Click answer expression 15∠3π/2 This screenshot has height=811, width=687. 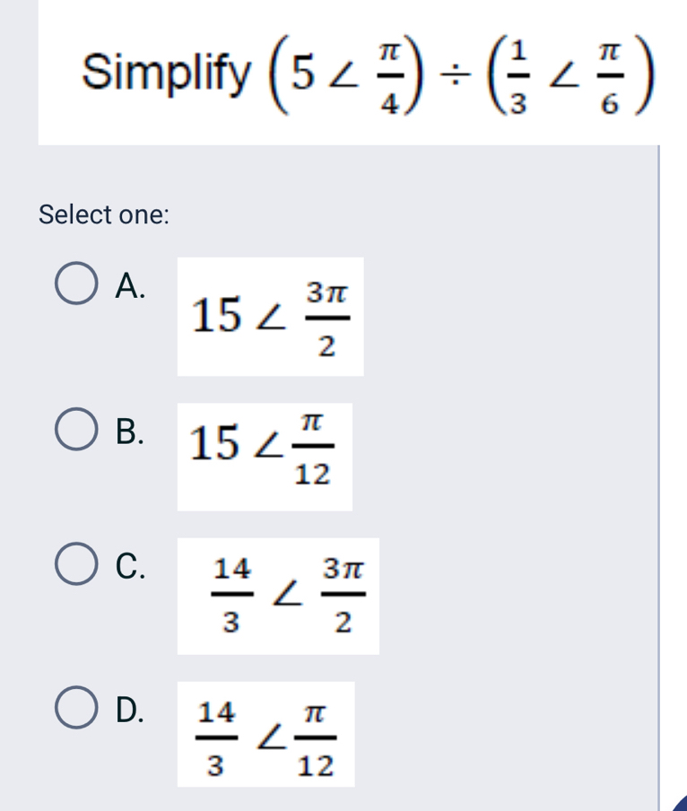270,317
